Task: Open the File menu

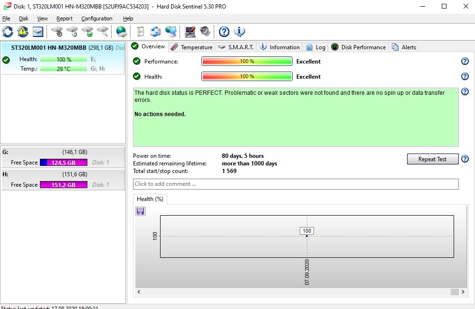Action: [x=6, y=18]
